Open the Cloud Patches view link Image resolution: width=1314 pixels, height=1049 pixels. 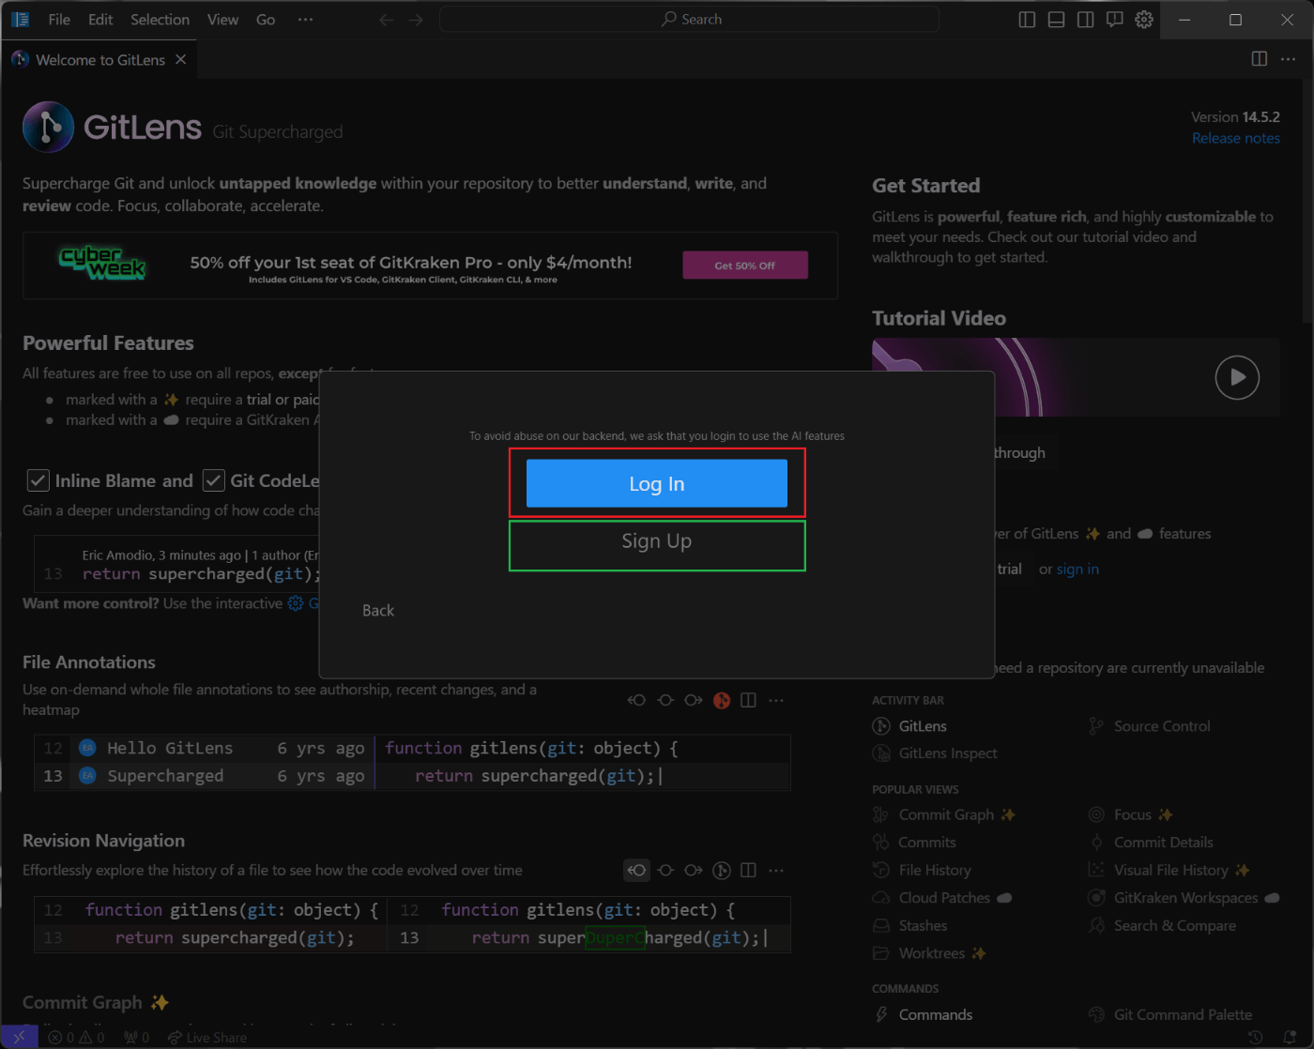click(942, 898)
